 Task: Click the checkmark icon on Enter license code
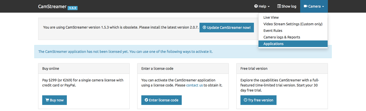(x=146, y=100)
